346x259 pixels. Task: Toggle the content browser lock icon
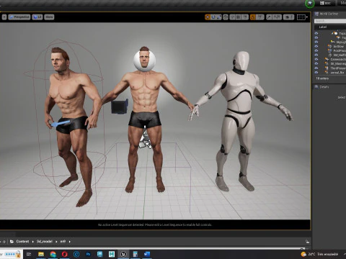tap(307, 242)
